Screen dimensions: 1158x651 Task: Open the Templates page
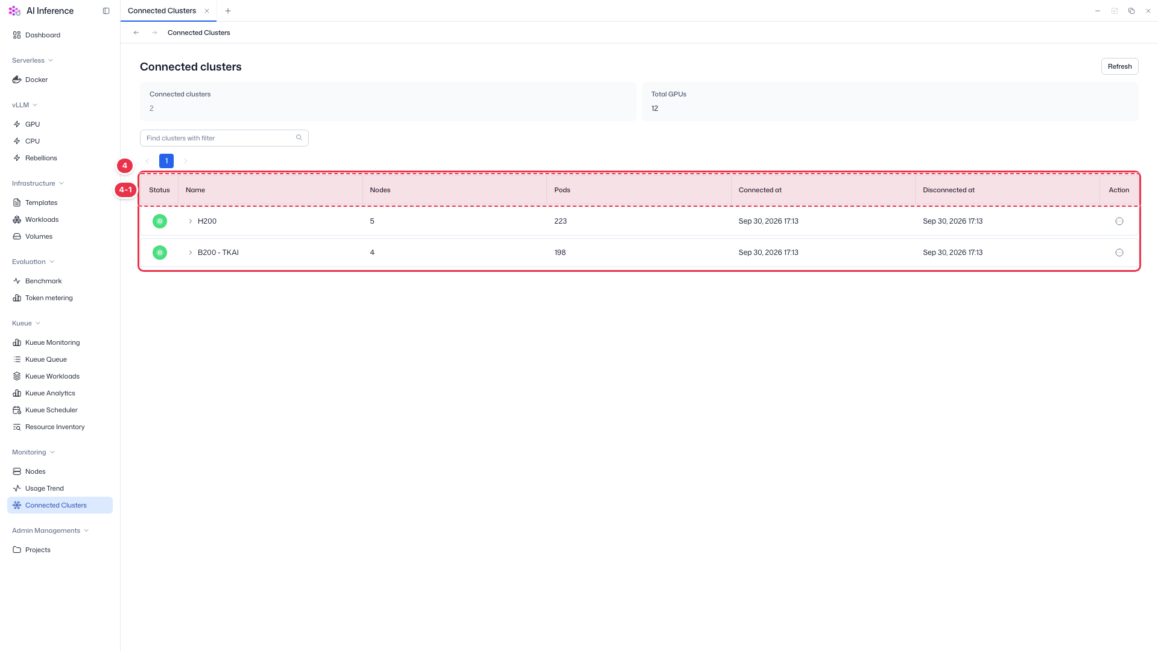point(60,203)
